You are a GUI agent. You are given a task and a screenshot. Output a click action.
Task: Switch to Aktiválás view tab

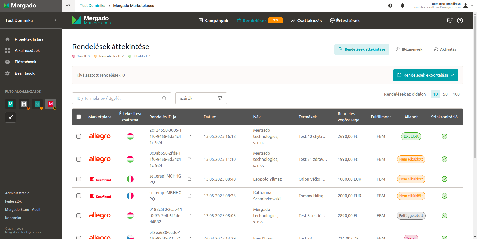(445, 49)
